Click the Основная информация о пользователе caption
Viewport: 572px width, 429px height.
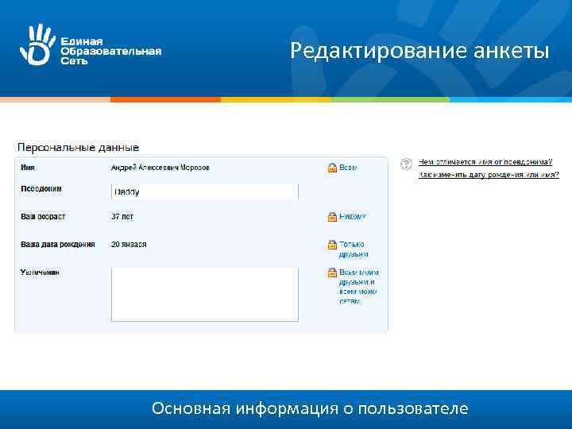tap(310, 408)
